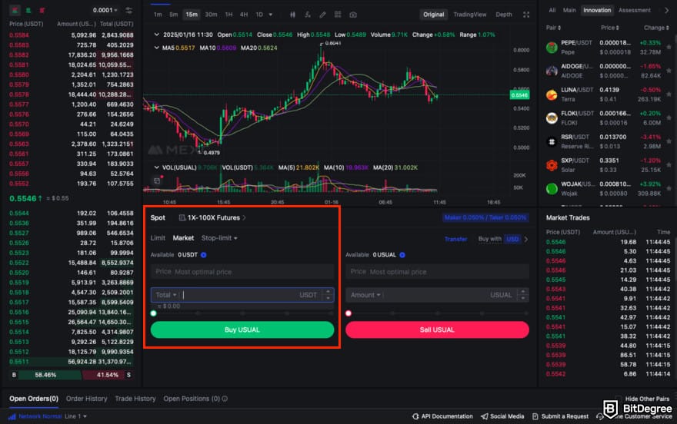This screenshot has width=677, height=424.
Task: Sort market list by Price
Action: (x=609, y=28)
